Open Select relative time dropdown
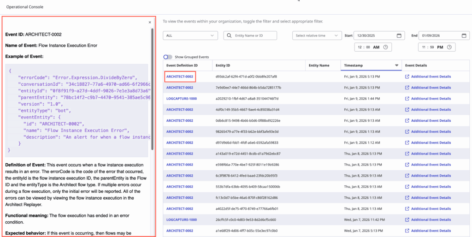This screenshot has height=237, width=472. 317,35
